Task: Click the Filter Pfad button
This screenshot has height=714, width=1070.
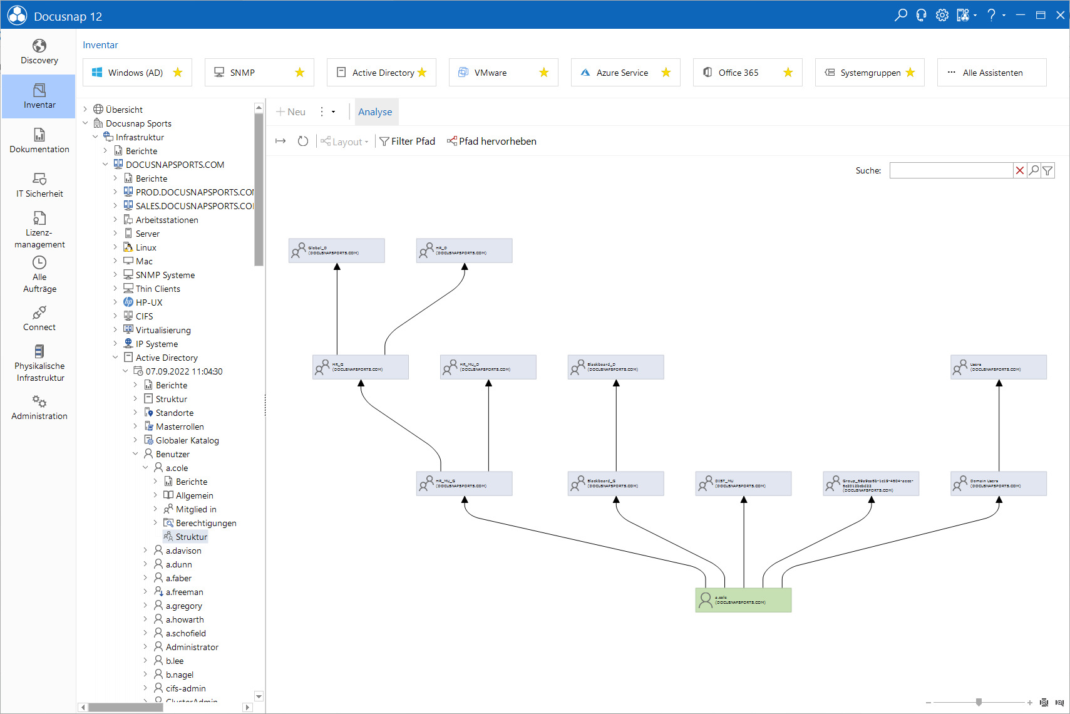Action: [x=408, y=142]
